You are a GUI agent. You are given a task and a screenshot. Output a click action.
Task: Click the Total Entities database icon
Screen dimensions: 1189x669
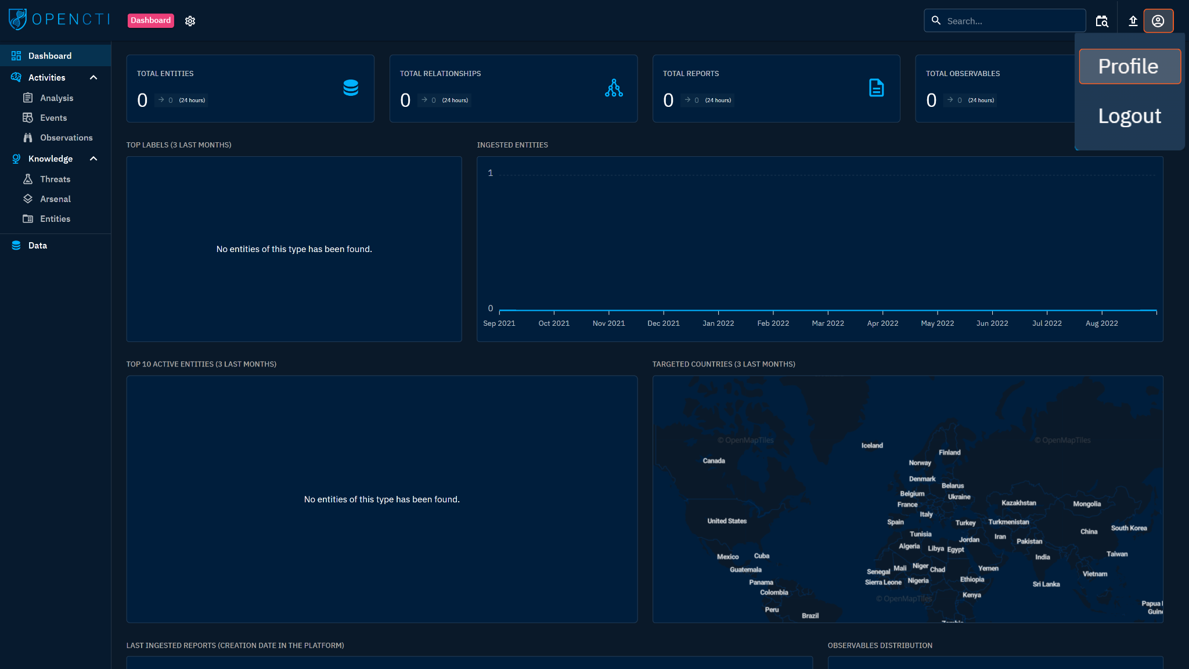coord(351,88)
